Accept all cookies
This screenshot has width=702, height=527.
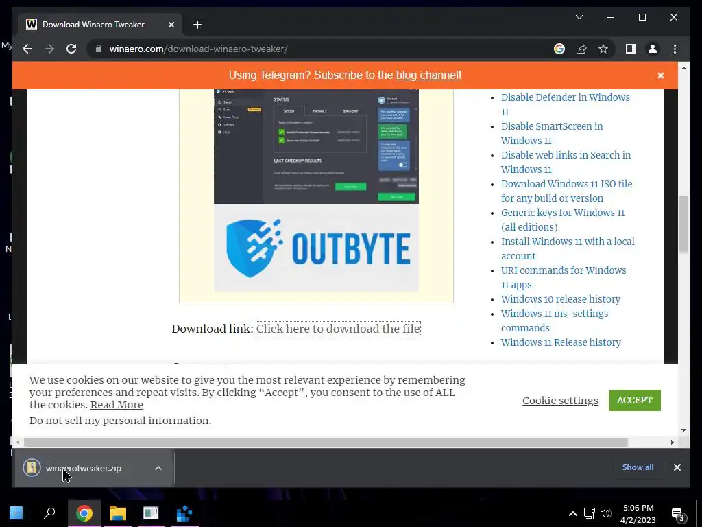coord(634,400)
